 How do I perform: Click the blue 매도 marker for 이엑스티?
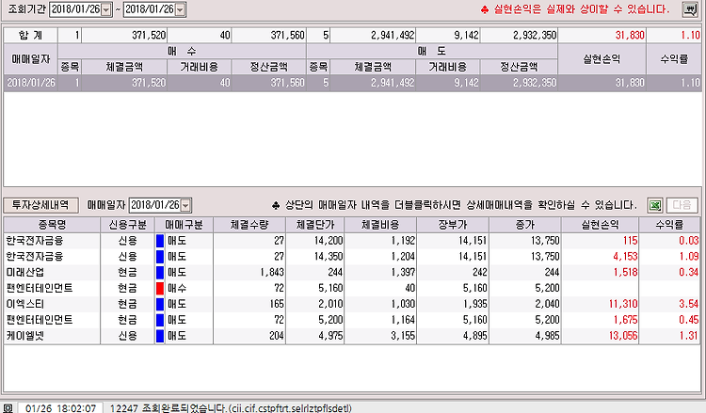click(x=160, y=304)
